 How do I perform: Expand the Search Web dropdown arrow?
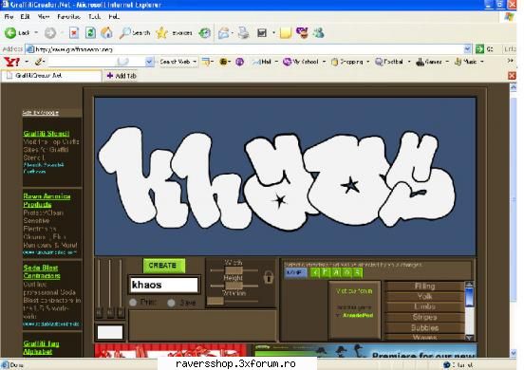coord(195,62)
